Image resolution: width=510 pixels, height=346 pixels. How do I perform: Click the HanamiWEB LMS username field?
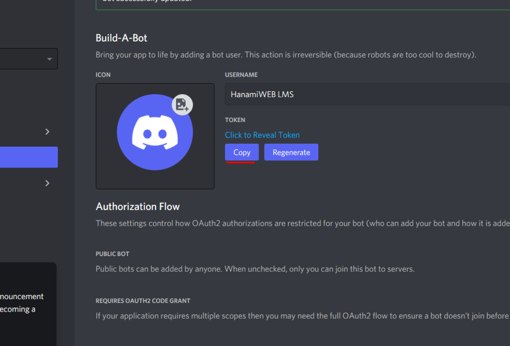(367, 94)
